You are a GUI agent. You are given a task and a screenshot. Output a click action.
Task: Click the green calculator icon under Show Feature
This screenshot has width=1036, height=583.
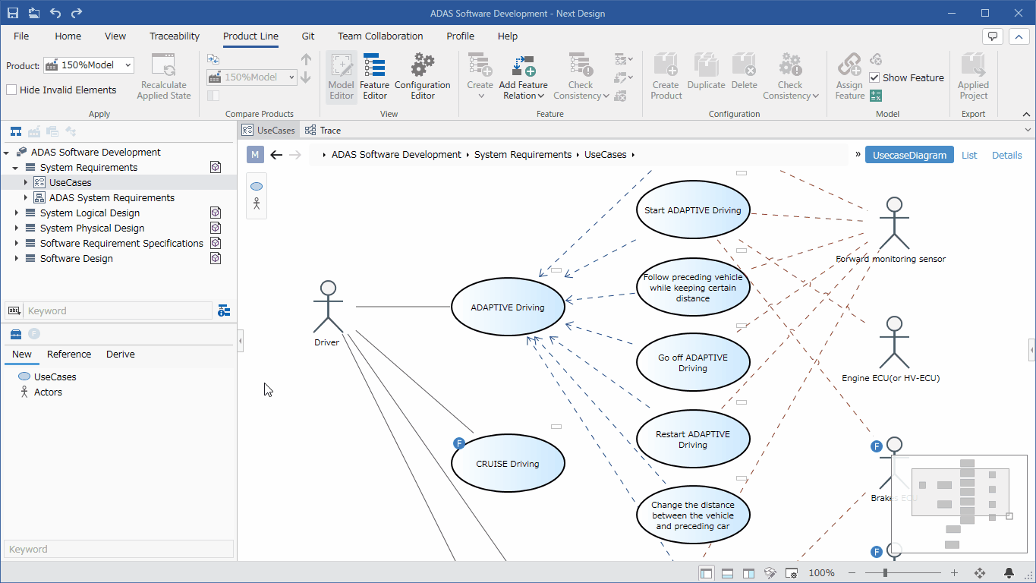[876, 96]
